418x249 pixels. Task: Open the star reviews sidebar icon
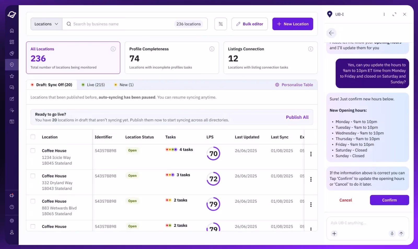(12, 76)
